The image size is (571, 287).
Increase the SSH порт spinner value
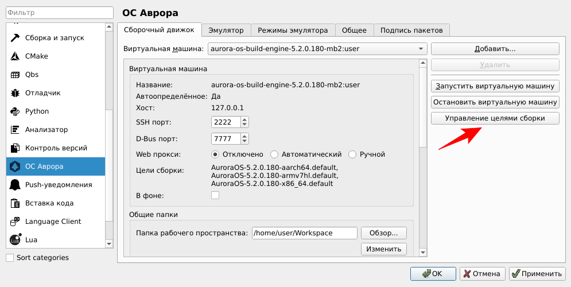[245, 119]
